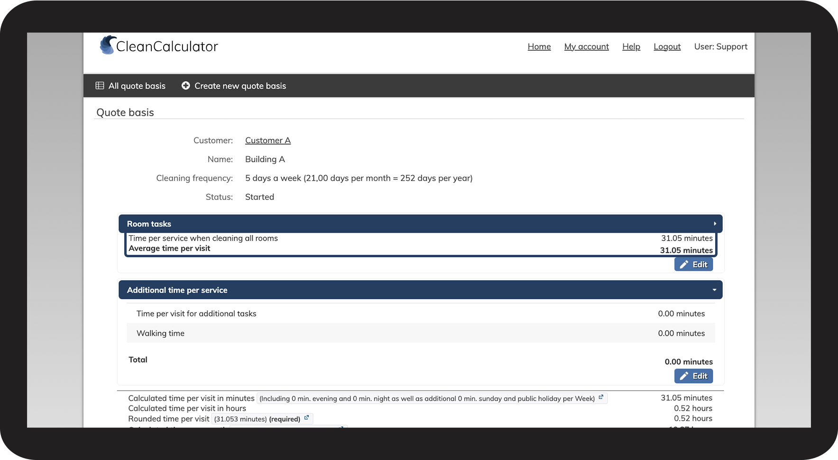Open external link icon after calculated time note

click(601, 397)
